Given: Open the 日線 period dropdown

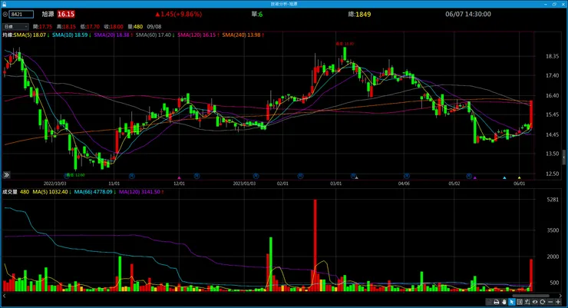Looking at the screenshot, I should point(15,26).
